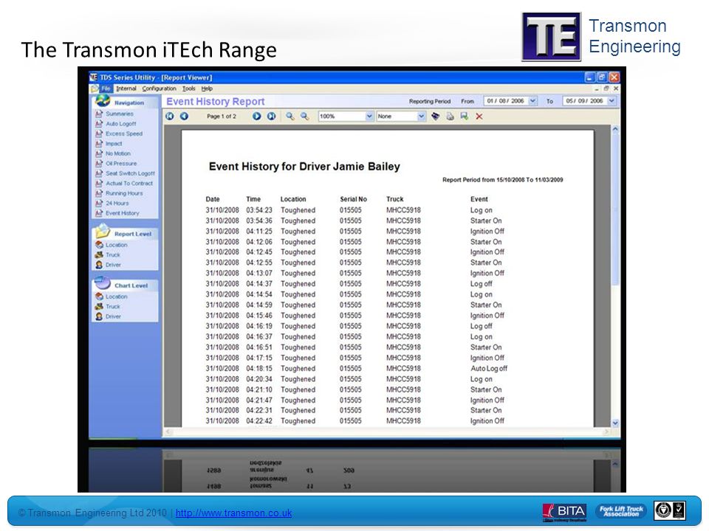Click the zoom in magnifier icon

[290, 116]
